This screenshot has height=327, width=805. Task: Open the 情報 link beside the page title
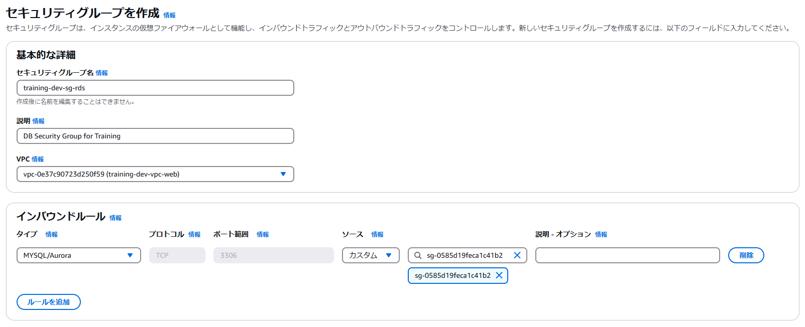(x=170, y=16)
